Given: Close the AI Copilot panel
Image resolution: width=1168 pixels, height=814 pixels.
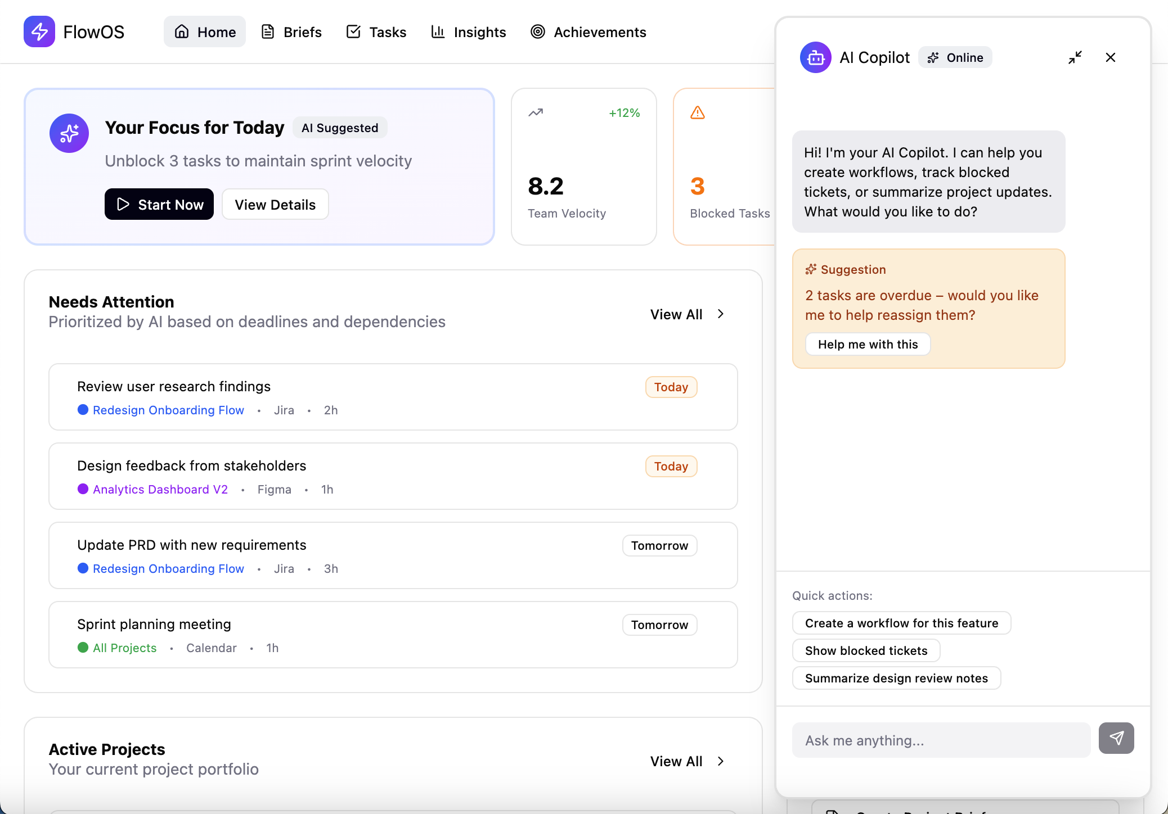Looking at the screenshot, I should 1110,57.
